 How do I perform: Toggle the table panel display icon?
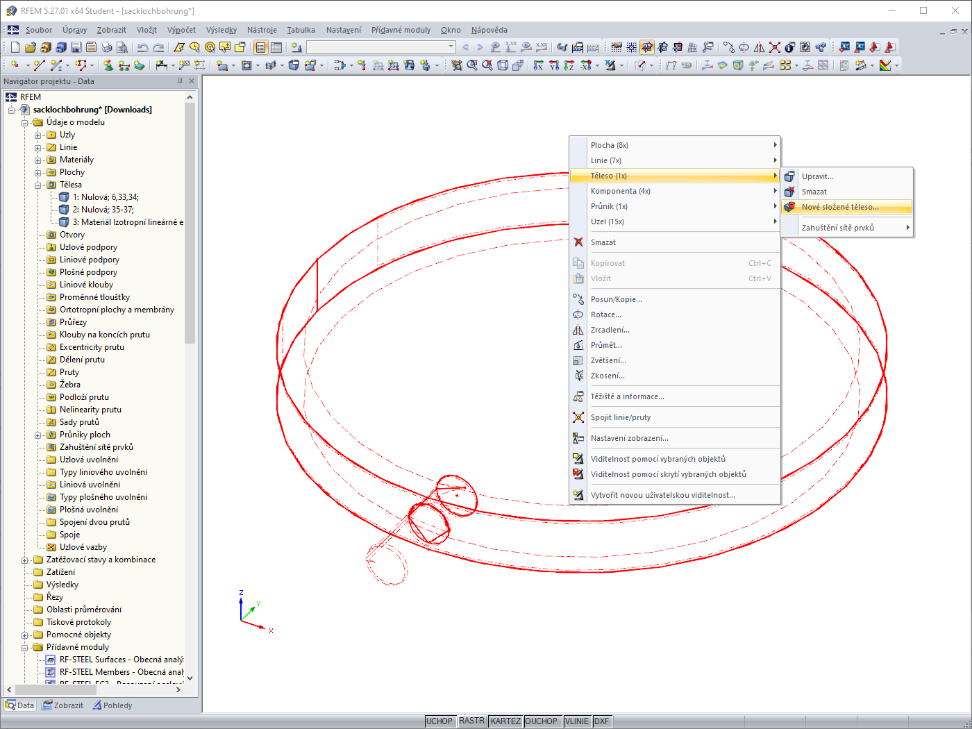pos(276,47)
